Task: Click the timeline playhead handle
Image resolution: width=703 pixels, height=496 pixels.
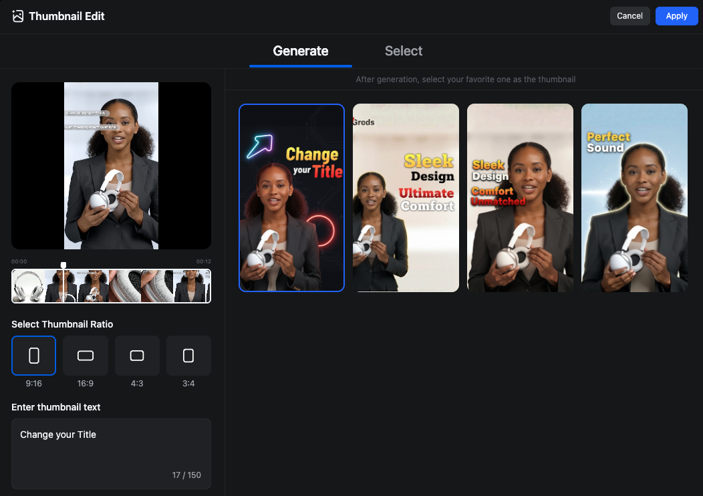Action: 63,266
